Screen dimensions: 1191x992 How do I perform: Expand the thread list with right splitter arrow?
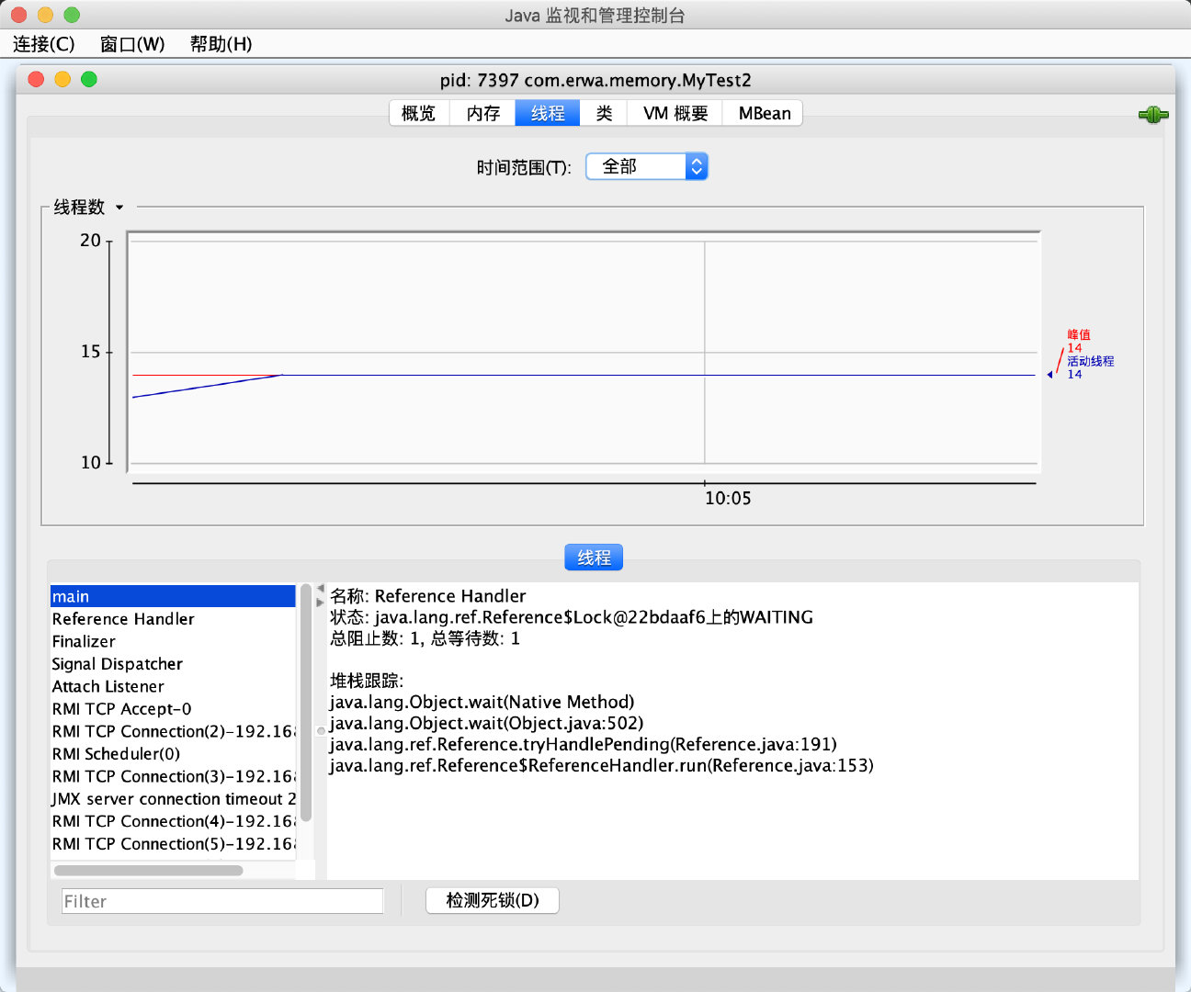321,603
